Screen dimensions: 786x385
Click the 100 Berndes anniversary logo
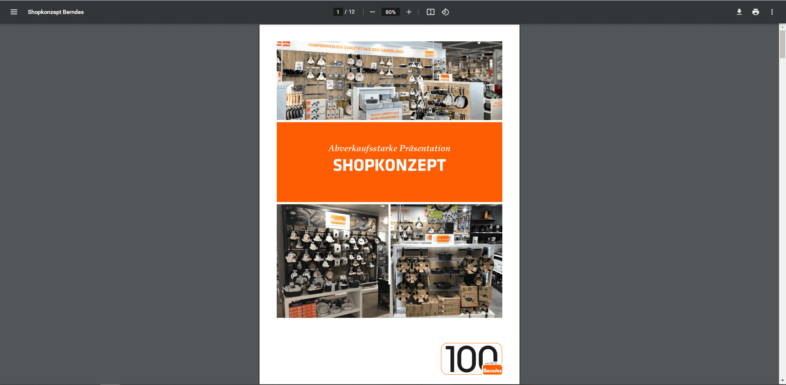[x=472, y=359]
